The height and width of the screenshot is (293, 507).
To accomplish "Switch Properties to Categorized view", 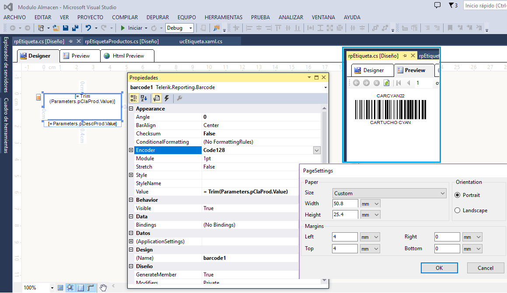I will tap(134, 98).
